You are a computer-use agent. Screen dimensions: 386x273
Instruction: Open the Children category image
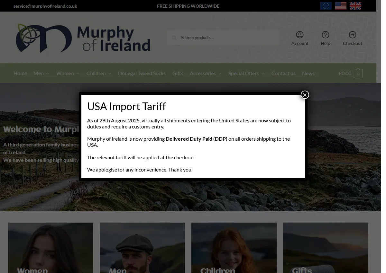[x=234, y=248]
